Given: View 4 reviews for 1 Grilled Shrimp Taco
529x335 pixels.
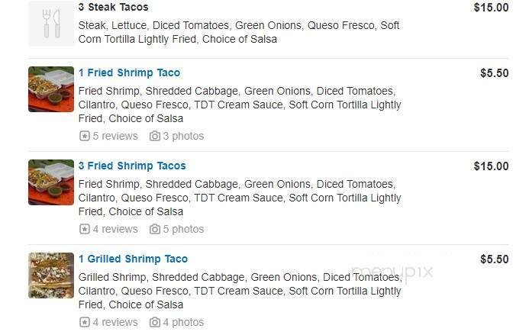Looking at the screenshot, I should (115, 322).
